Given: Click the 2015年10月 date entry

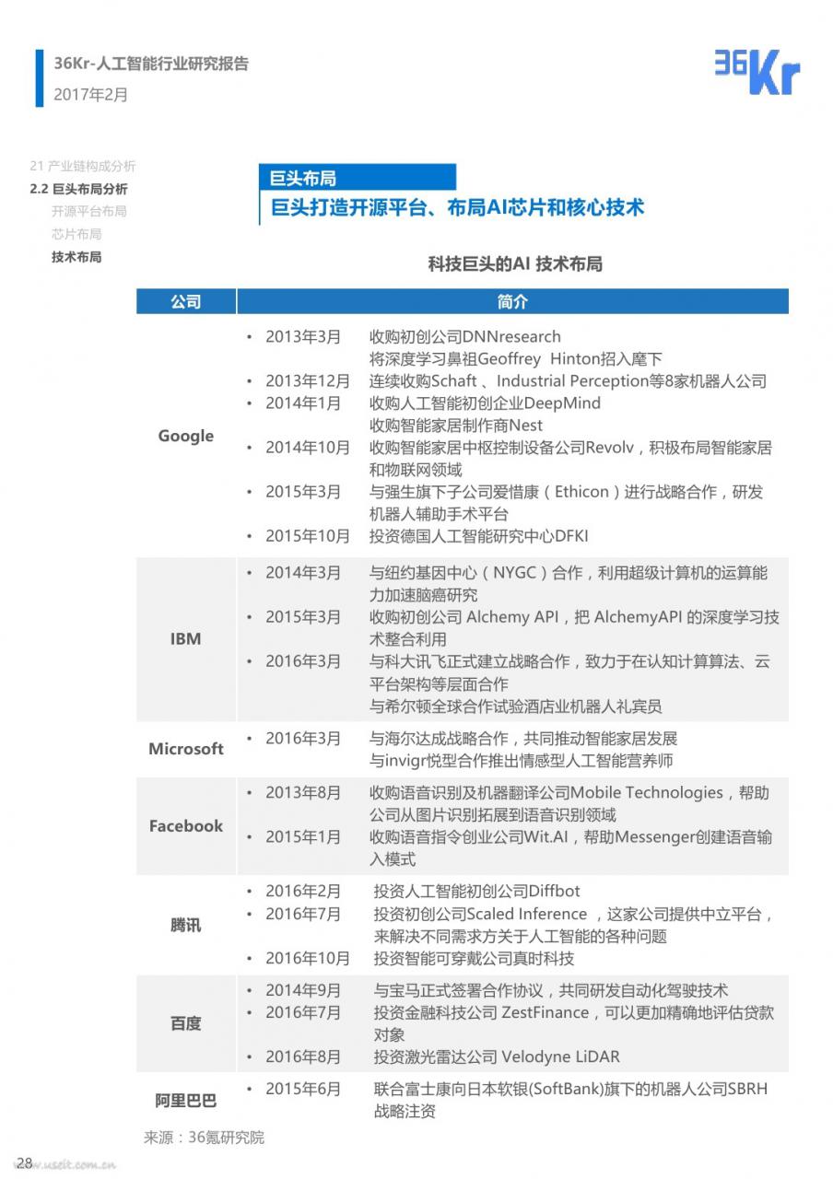Looking at the screenshot, I should [x=307, y=535].
